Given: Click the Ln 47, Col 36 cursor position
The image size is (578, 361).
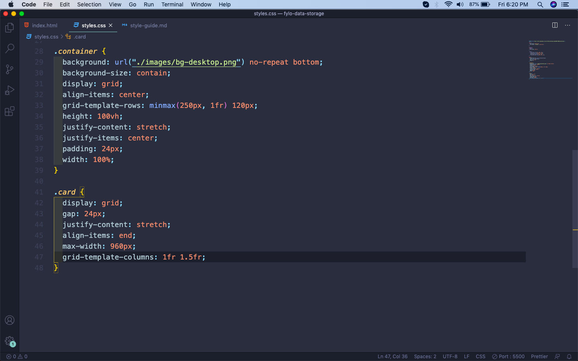Looking at the screenshot, I should 392,357.
